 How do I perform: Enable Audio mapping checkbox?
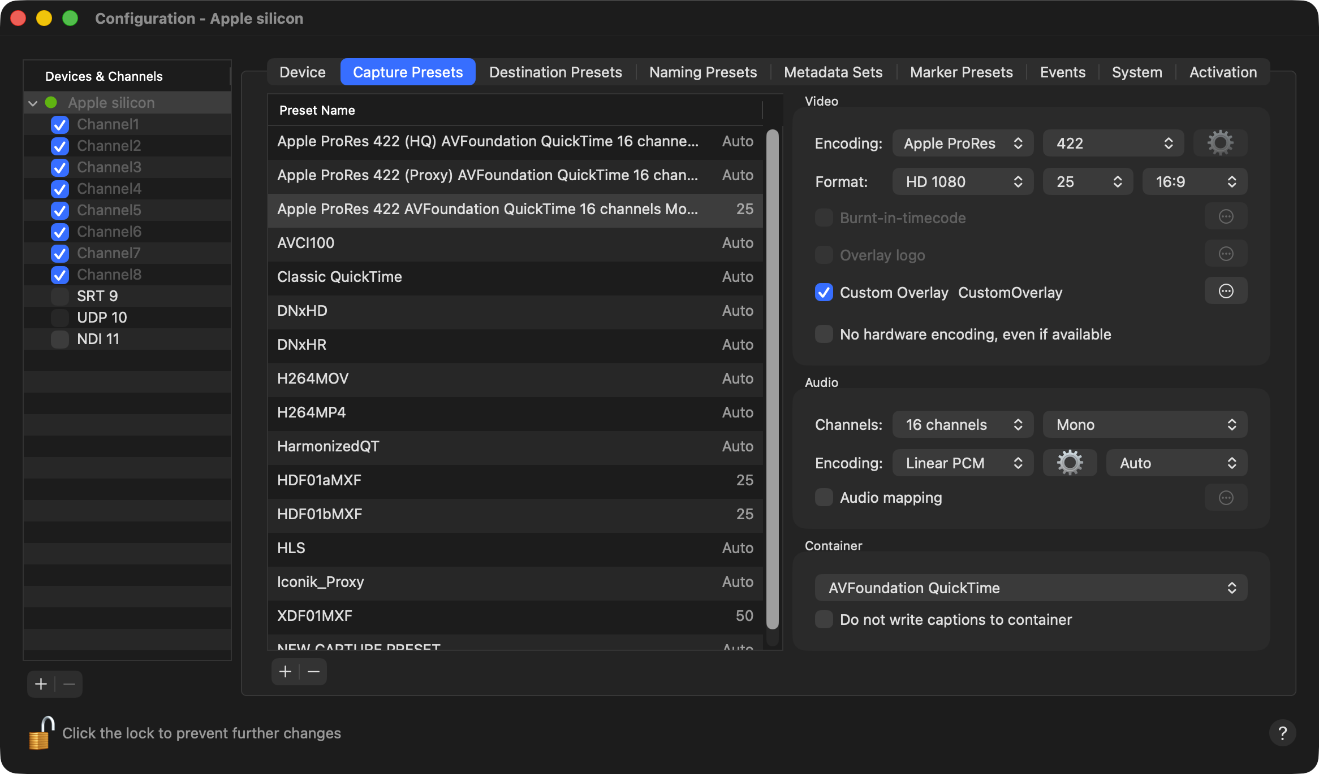coord(824,497)
